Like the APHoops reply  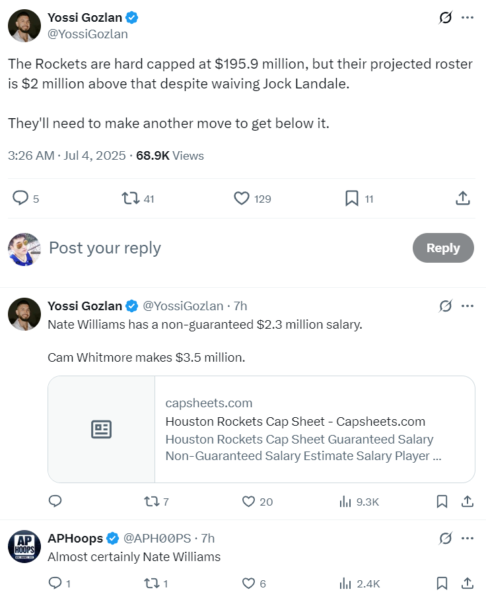tap(248, 583)
